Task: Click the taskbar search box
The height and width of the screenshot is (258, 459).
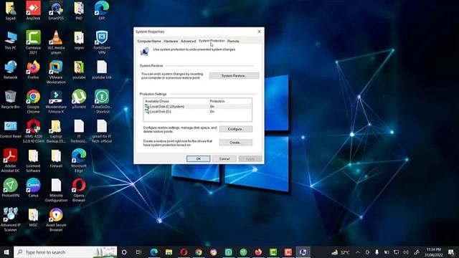Action: tap(65, 252)
